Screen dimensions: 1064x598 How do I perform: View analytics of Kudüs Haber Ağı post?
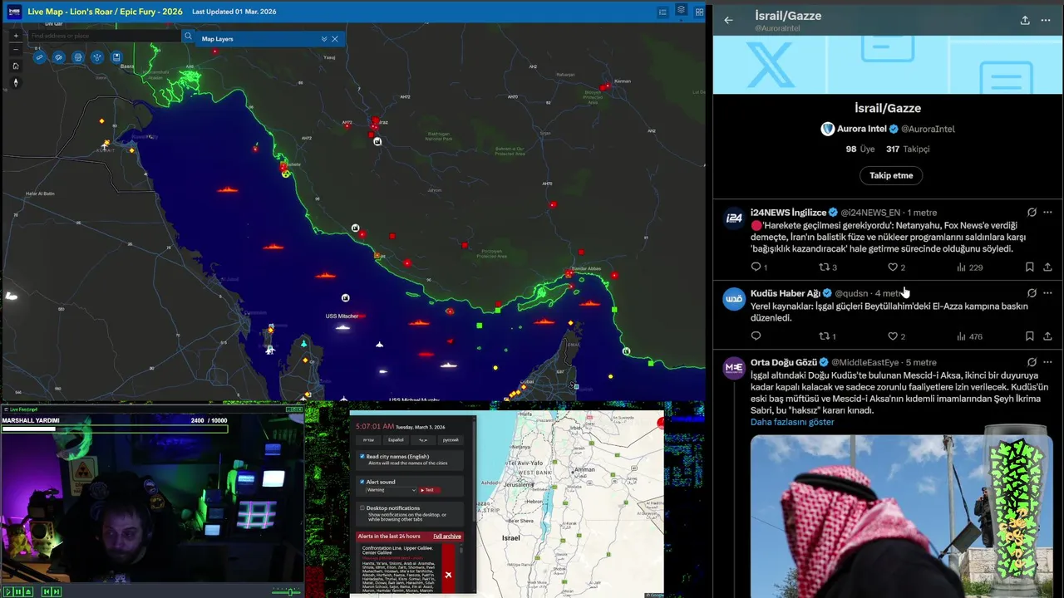tap(969, 336)
